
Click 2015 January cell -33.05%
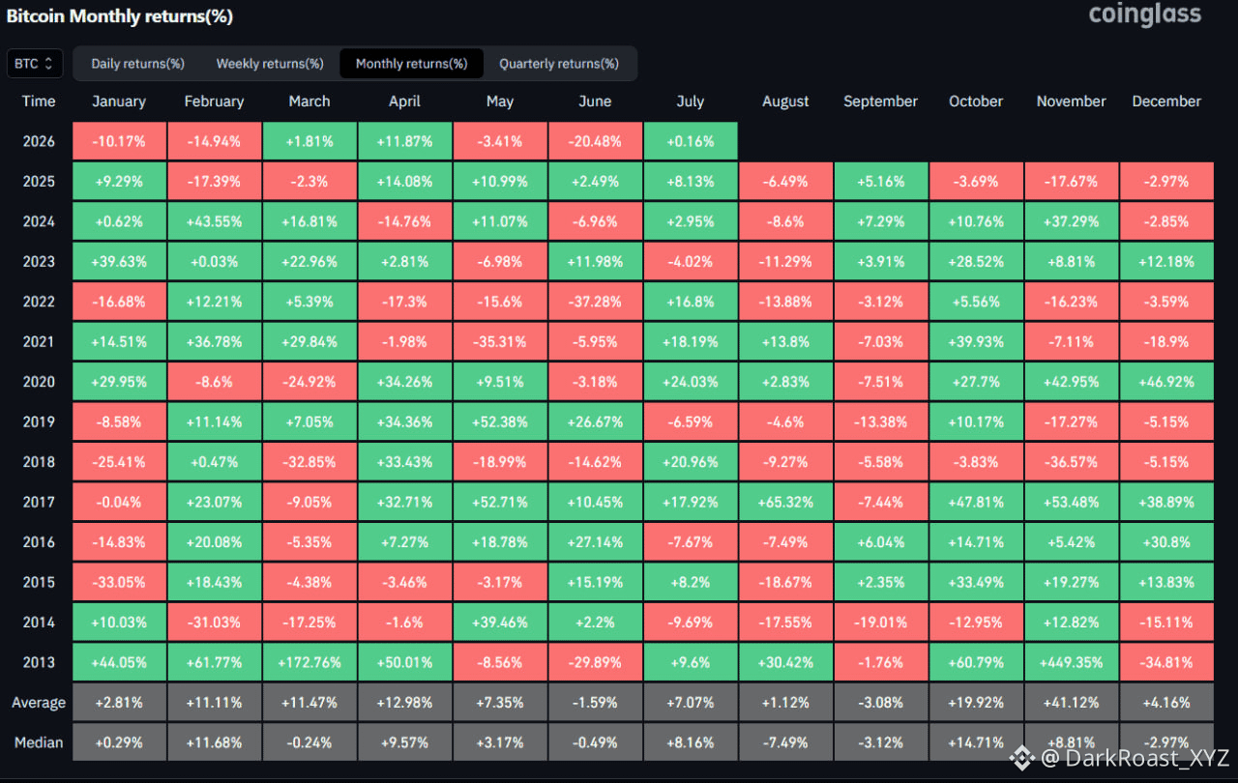coord(119,583)
